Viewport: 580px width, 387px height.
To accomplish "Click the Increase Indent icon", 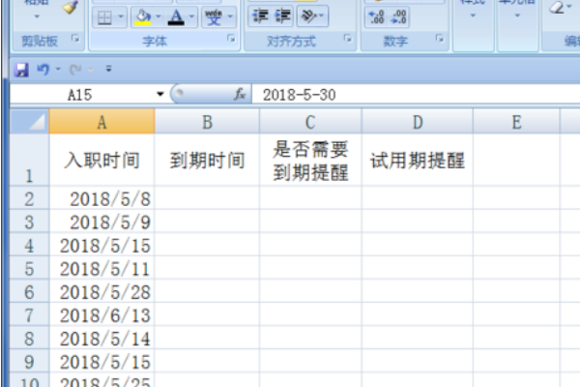I will click(282, 16).
